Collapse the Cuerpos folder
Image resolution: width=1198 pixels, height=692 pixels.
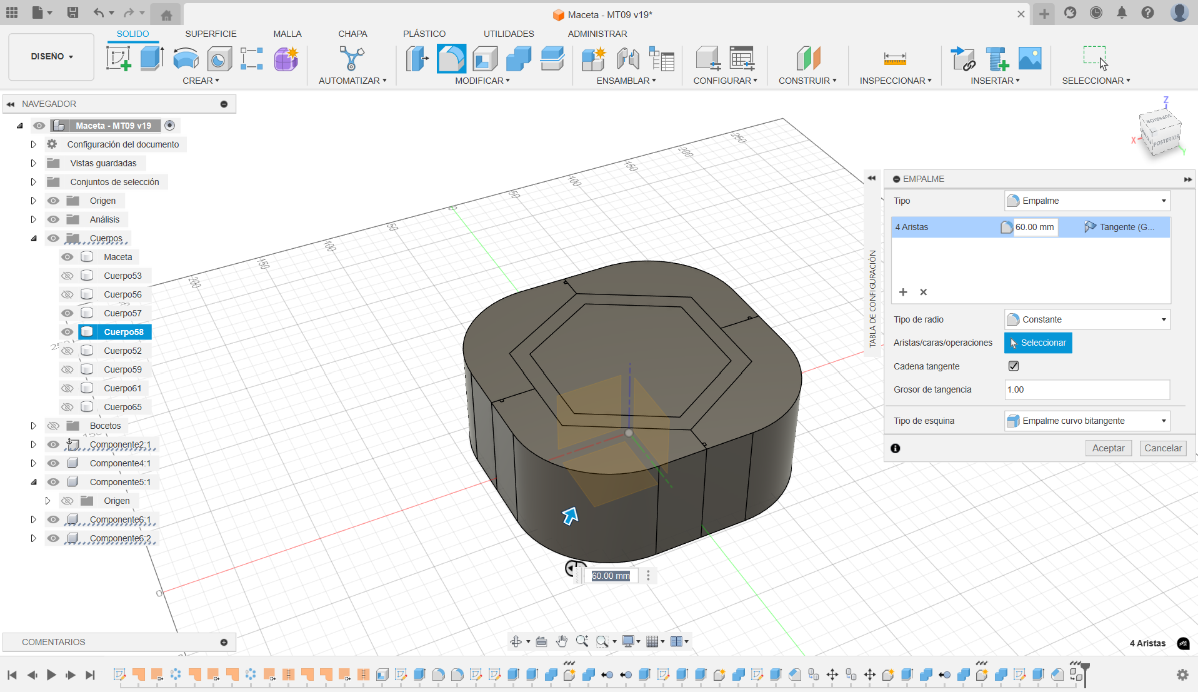coord(34,238)
